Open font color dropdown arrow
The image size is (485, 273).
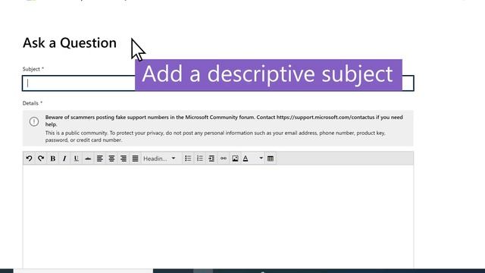tap(261, 158)
